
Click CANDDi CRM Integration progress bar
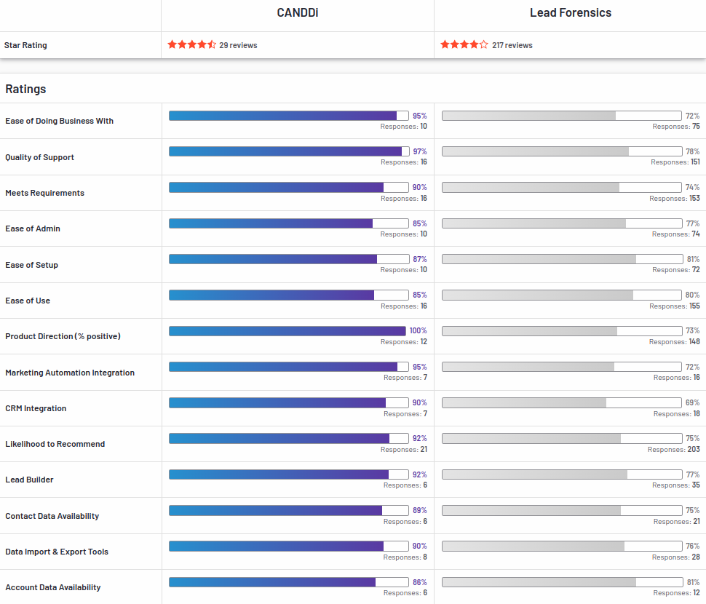point(289,402)
